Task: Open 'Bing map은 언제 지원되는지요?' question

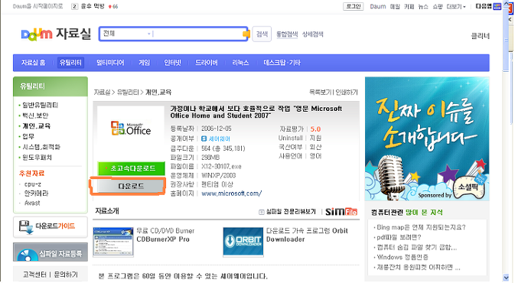Action: click(x=421, y=227)
